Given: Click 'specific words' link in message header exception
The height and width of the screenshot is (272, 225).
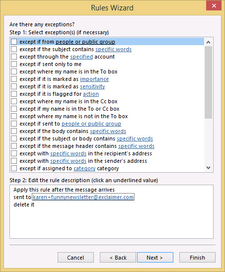Looking at the screenshot, I should click(136, 146).
